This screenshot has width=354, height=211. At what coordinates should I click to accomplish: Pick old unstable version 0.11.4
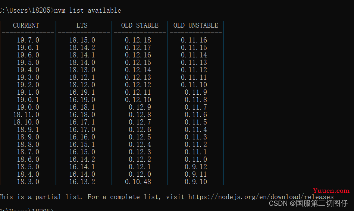pos(196,129)
